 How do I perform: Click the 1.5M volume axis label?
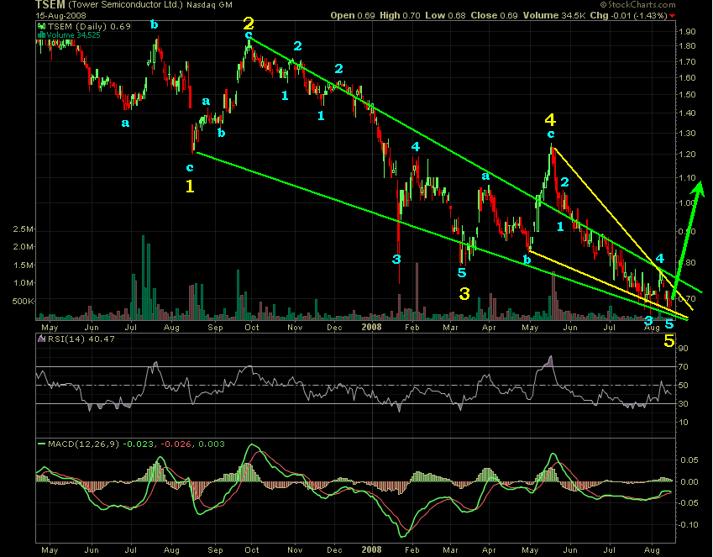point(24,265)
